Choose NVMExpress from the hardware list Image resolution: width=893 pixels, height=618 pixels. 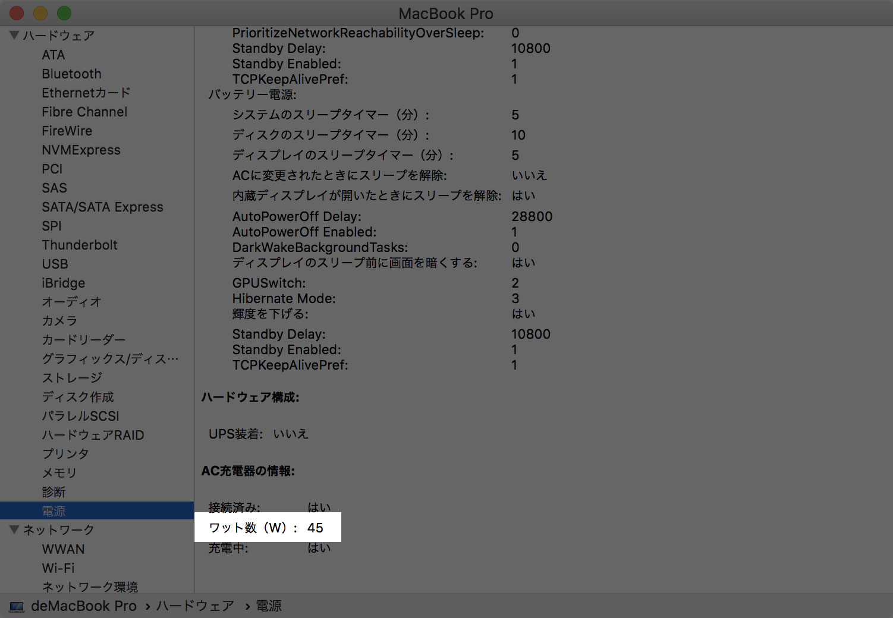(x=81, y=150)
